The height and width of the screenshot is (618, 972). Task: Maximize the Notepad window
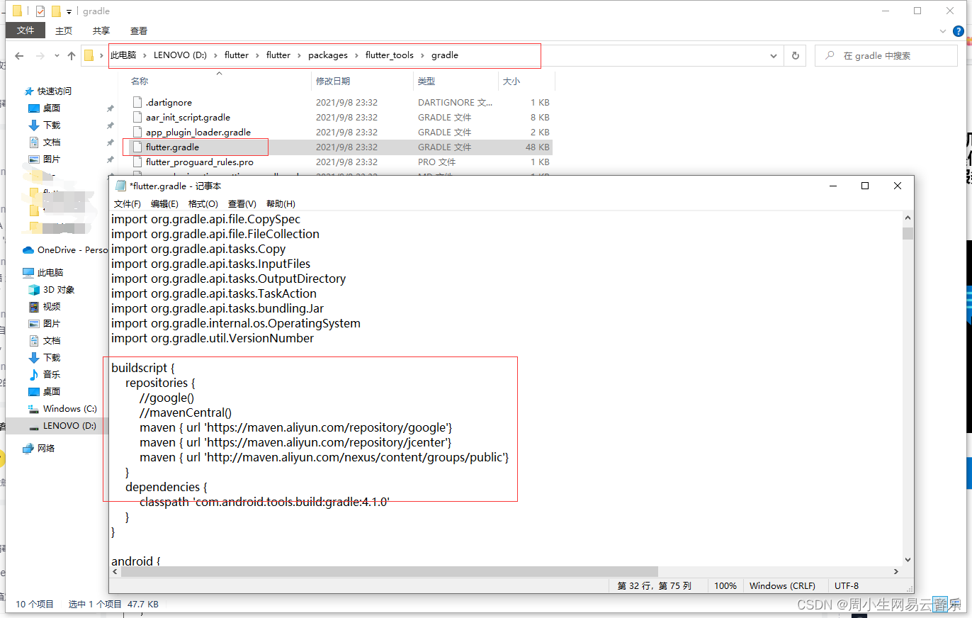865,186
